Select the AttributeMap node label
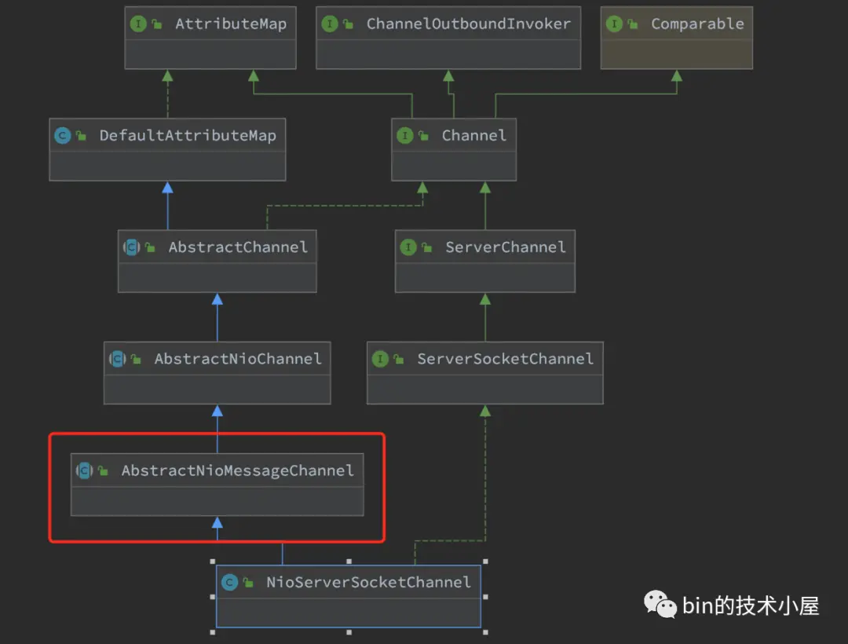 coord(231,24)
